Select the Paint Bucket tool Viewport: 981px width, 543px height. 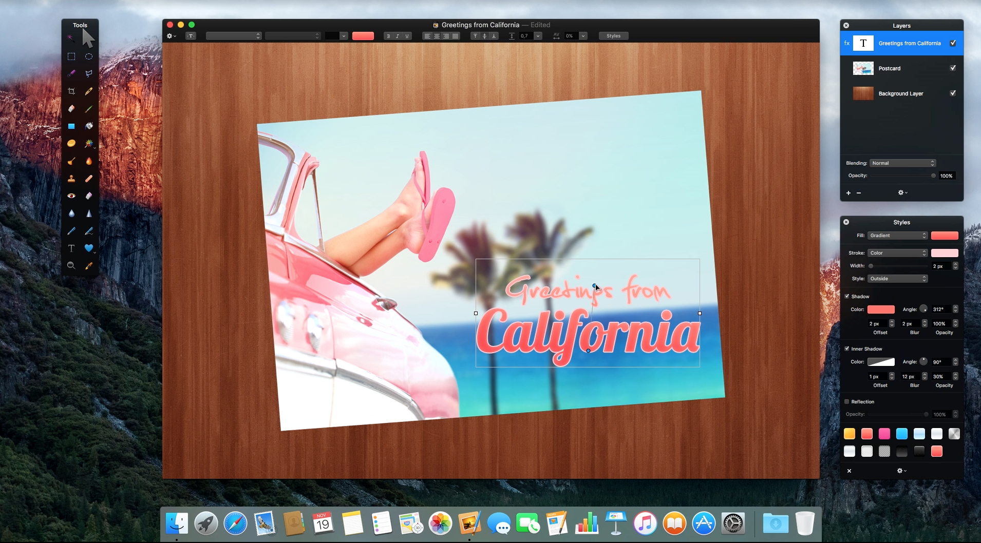[89, 126]
